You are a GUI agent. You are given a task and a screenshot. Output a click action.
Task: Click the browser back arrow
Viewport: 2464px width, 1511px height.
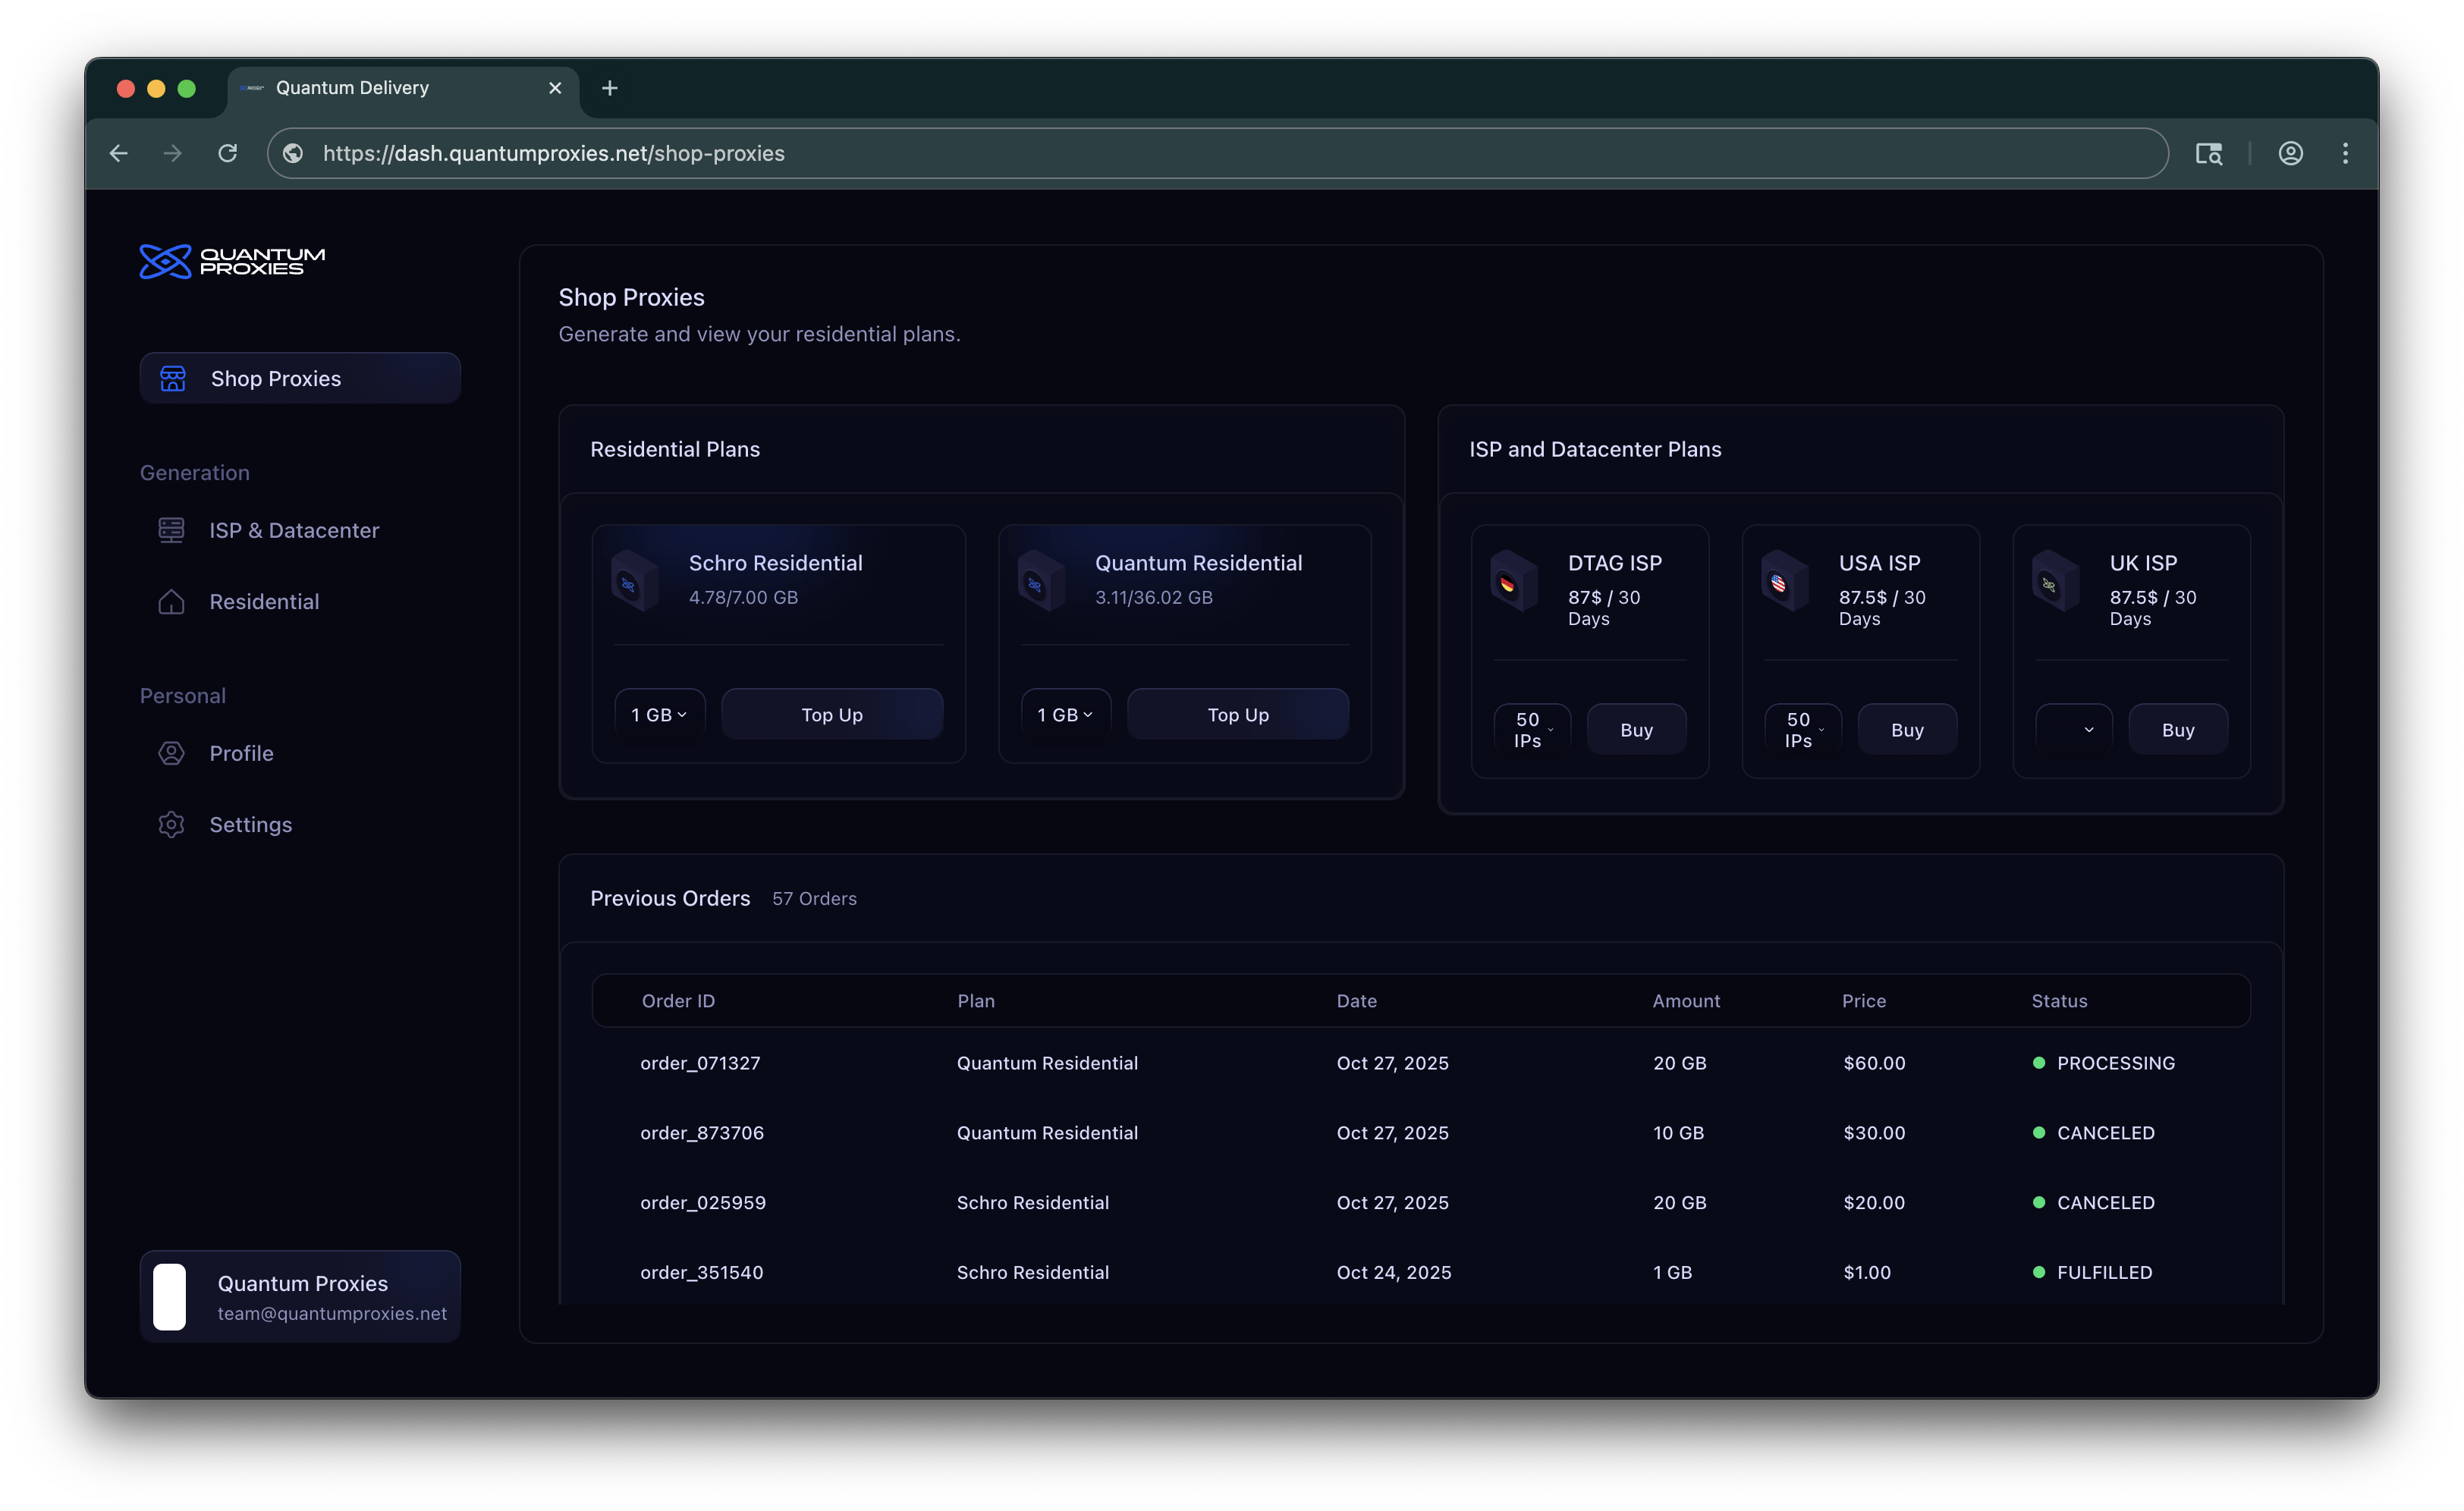point(119,153)
